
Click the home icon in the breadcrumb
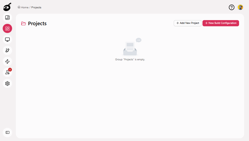19,7
